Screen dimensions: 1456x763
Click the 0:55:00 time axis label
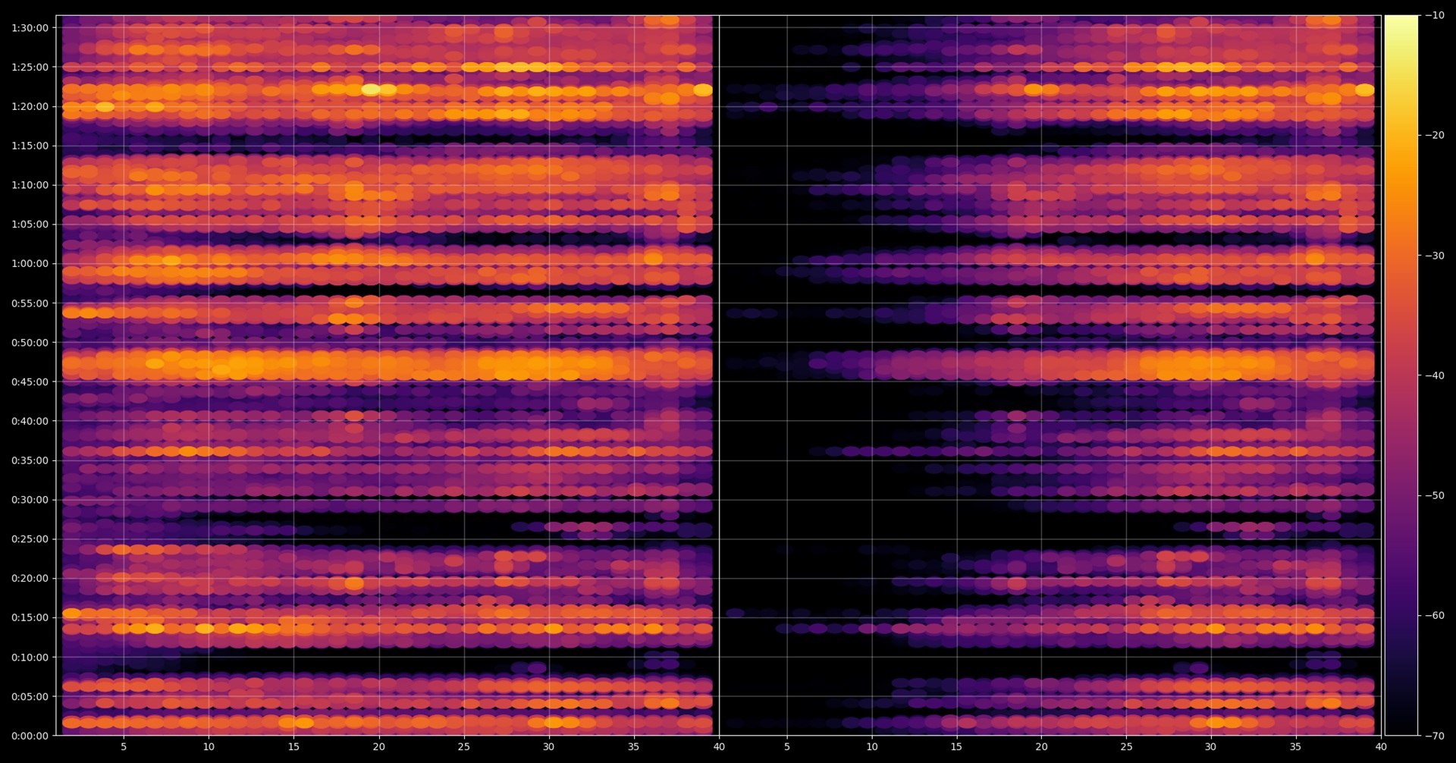pos(30,303)
